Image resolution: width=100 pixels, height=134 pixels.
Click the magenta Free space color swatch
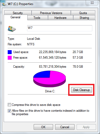[x=10, y=58]
